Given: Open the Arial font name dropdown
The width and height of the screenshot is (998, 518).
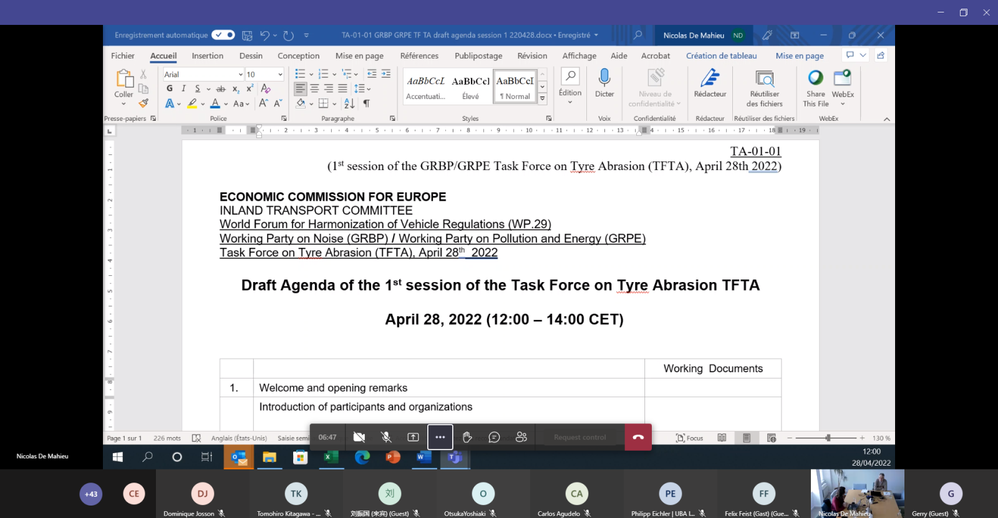Looking at the screenshot, I should (x=240, y=75).
